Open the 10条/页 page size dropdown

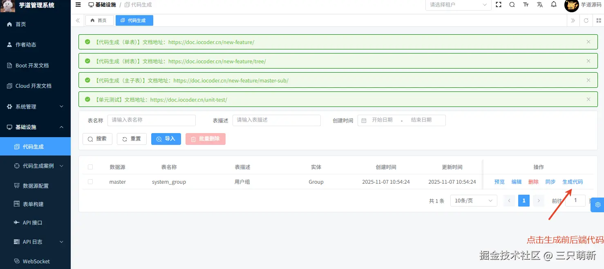(474, 200)
